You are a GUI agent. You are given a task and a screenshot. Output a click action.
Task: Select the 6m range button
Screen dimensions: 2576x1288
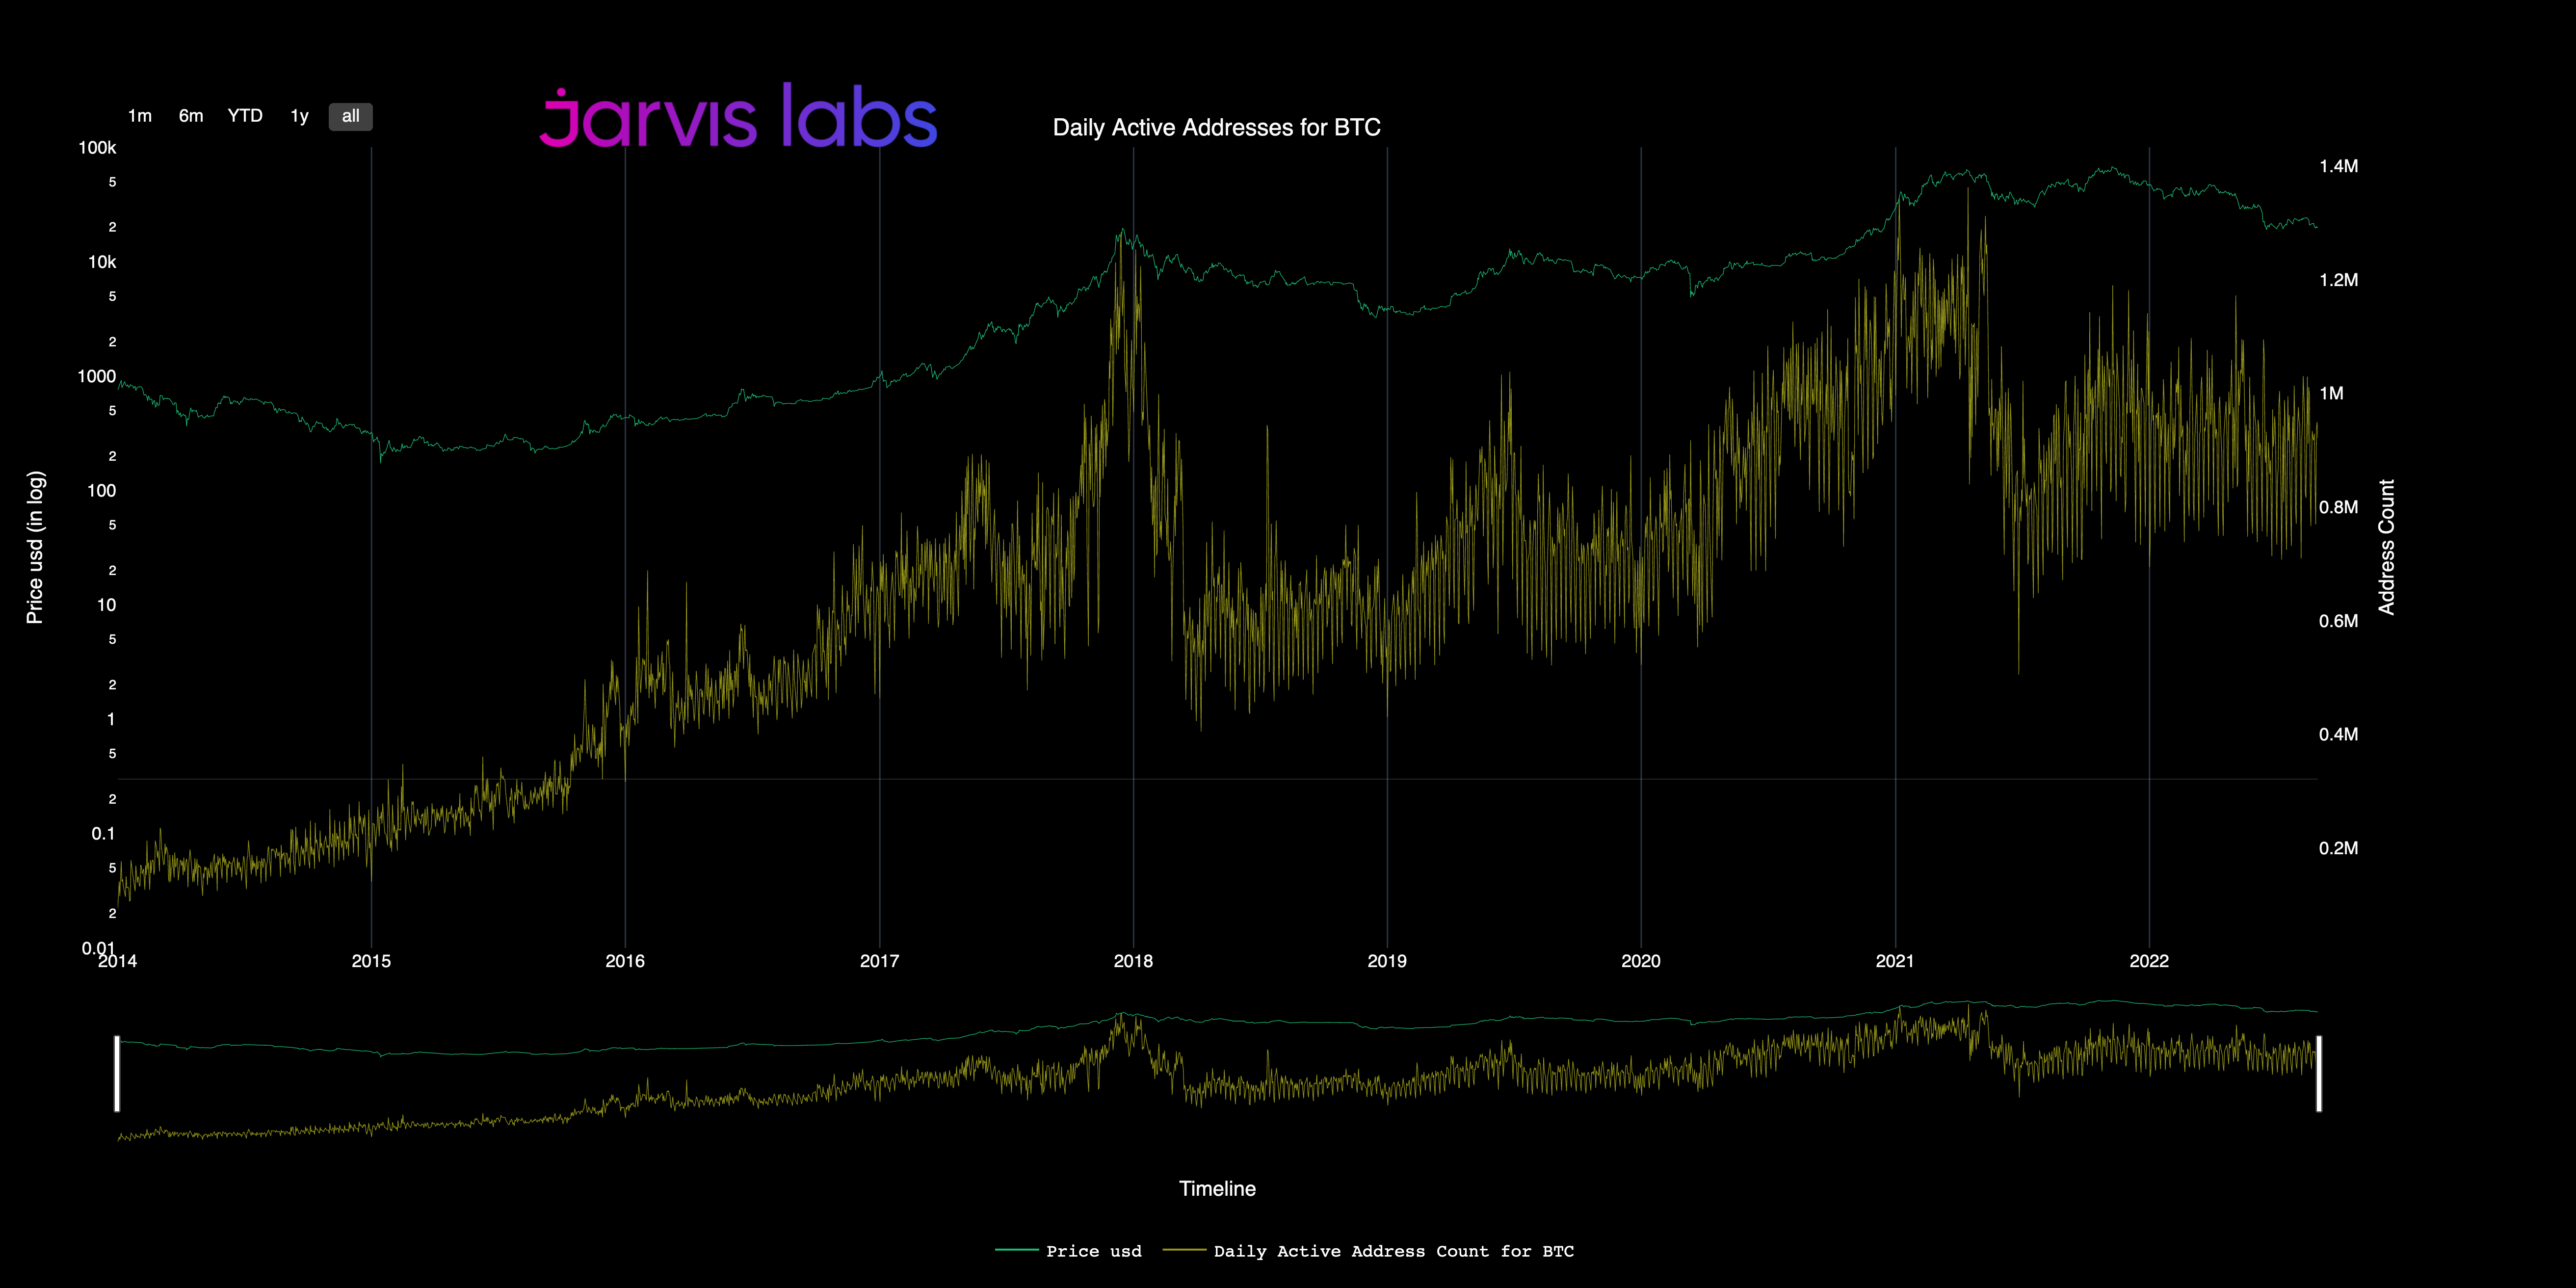click(x=191, y=116)
